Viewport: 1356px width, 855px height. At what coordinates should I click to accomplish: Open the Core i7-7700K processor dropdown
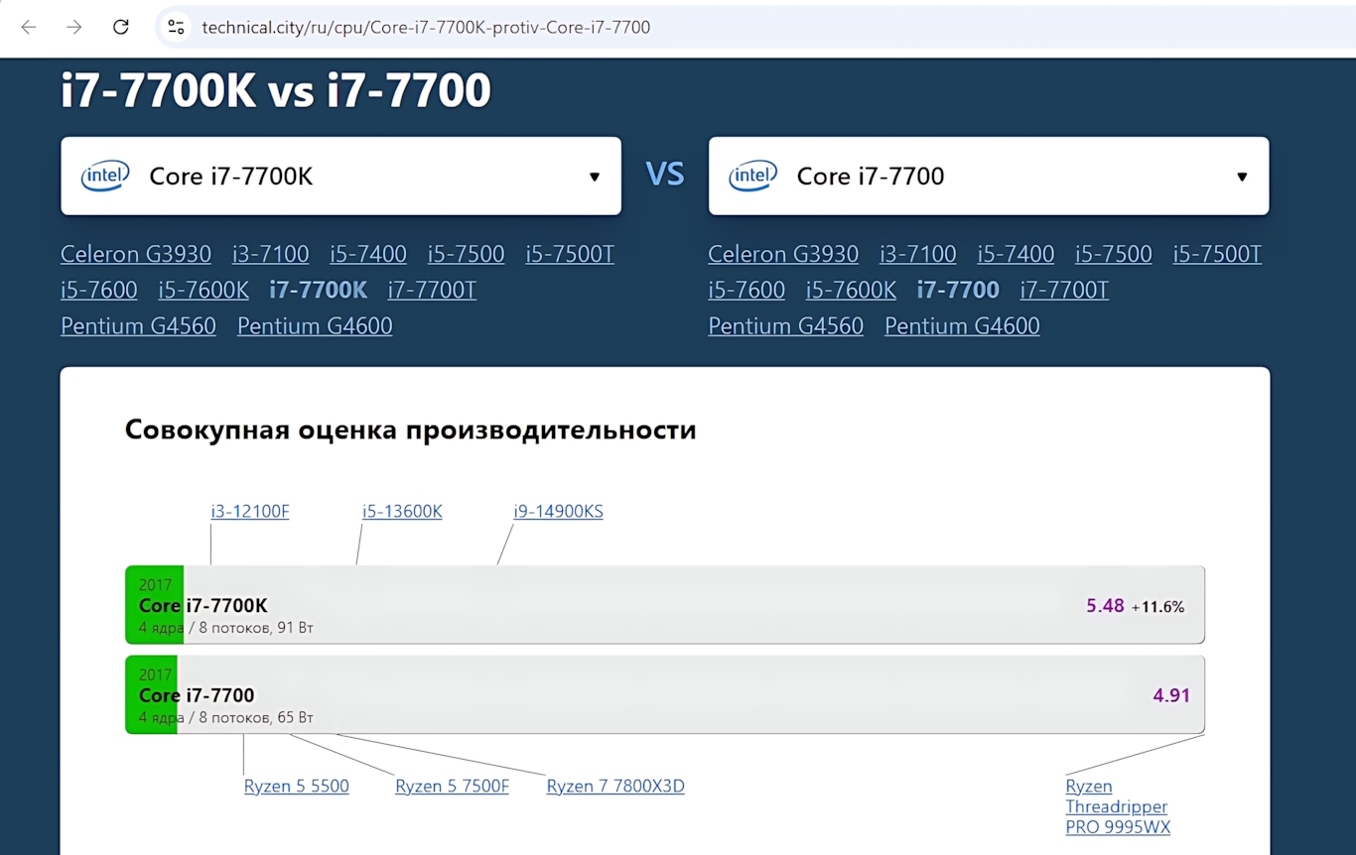pos(340,176)
